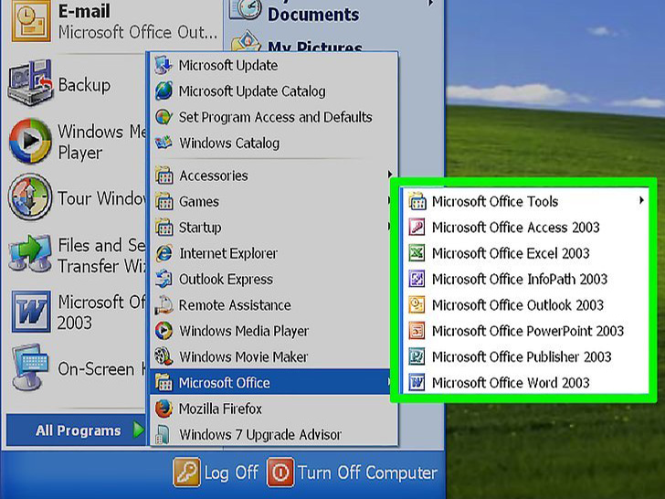Click Windows 7 Upgrade Advisor text
The width and height of the screenshot is (665, 499).
click(260, 435)
